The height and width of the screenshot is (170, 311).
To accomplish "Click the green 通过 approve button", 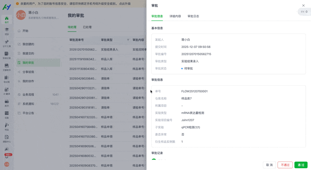I will 301,165.
